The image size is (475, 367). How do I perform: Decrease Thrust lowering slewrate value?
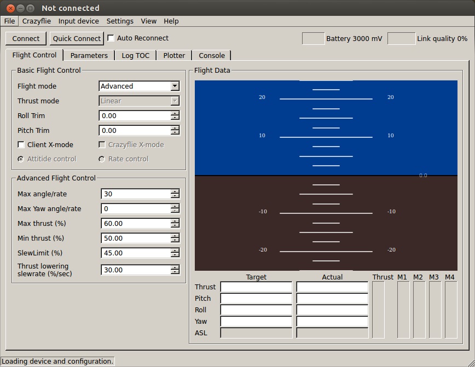tap(175, 272)
